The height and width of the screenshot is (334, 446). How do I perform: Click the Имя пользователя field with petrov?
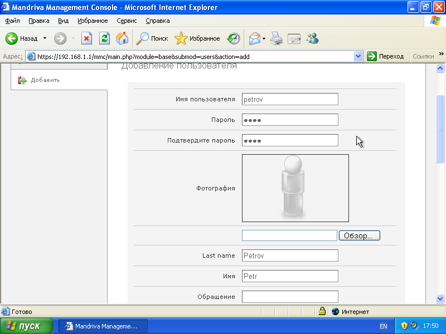[290, 99]
